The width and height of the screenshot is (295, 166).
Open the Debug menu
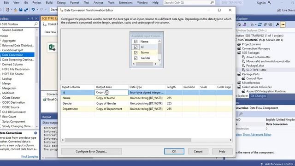(x=61, y=3)
